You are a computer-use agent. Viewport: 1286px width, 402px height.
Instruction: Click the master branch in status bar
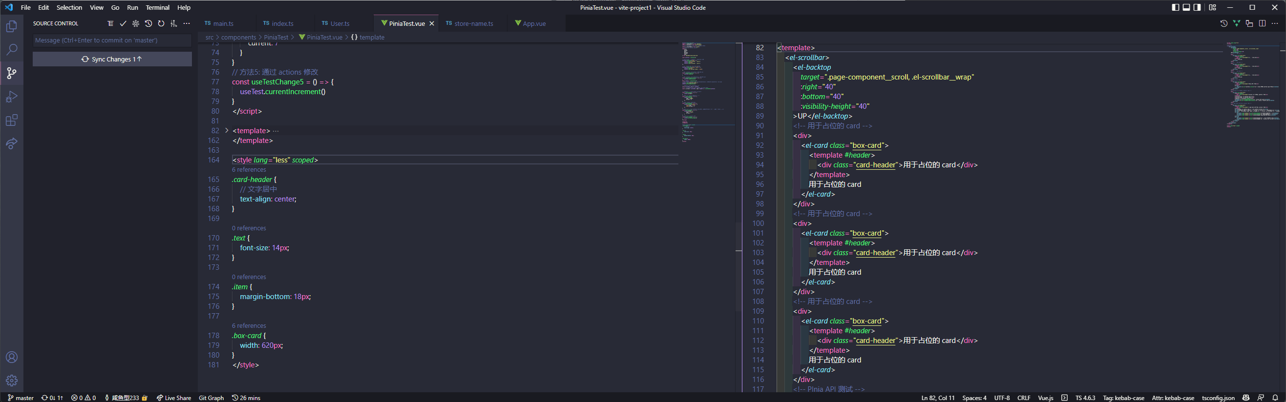21,398
